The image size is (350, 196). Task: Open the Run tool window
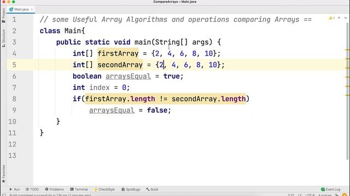coord(15,189)
